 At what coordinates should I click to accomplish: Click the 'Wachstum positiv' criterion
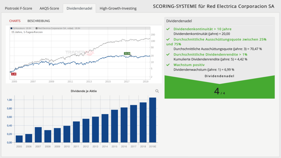point(189,65)
